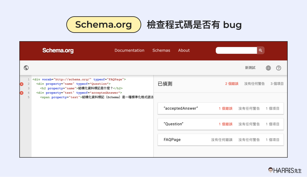Click the globe fetch-URL icon on left toolbar
The width and height of the screenshot is (307, 177).
(26, 68)
